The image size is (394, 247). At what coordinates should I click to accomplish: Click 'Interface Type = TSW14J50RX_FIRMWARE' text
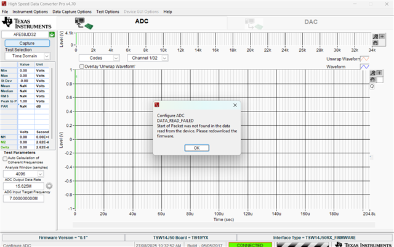(315, 238)
